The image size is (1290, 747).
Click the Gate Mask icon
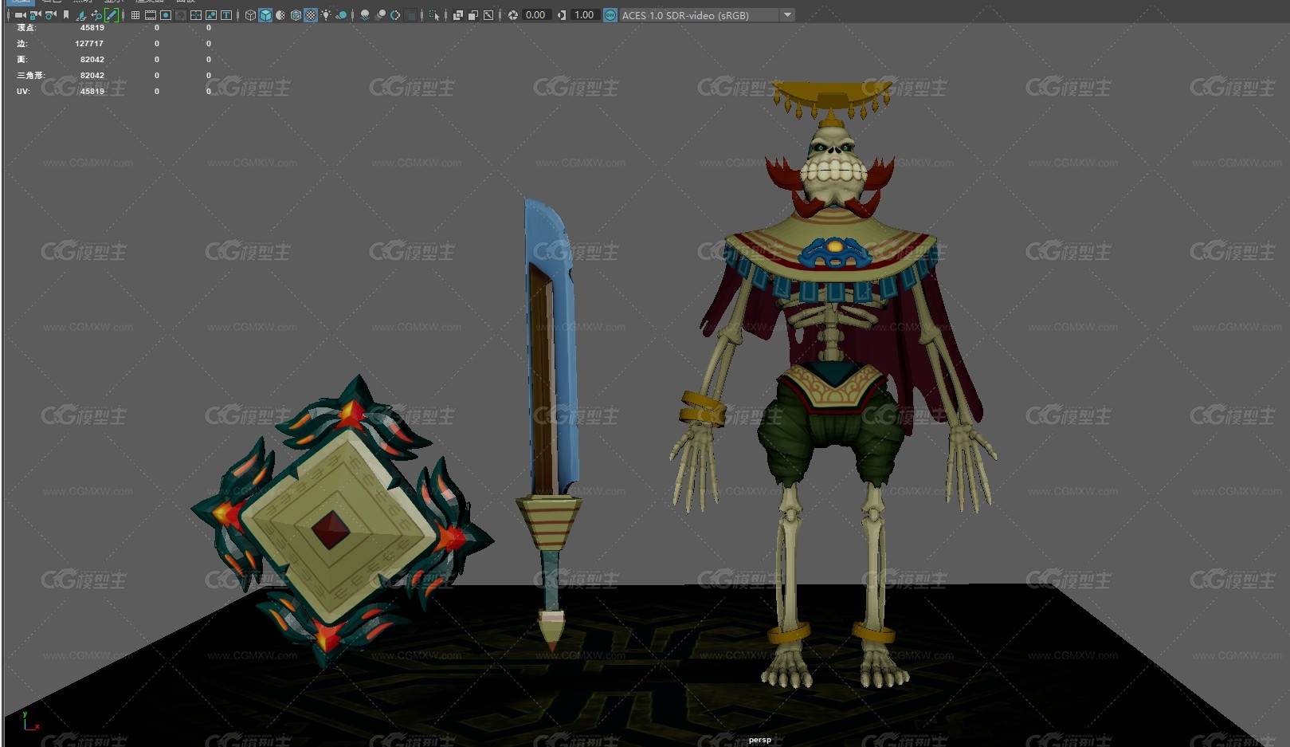pyautogui.click(x=181, y=15)
